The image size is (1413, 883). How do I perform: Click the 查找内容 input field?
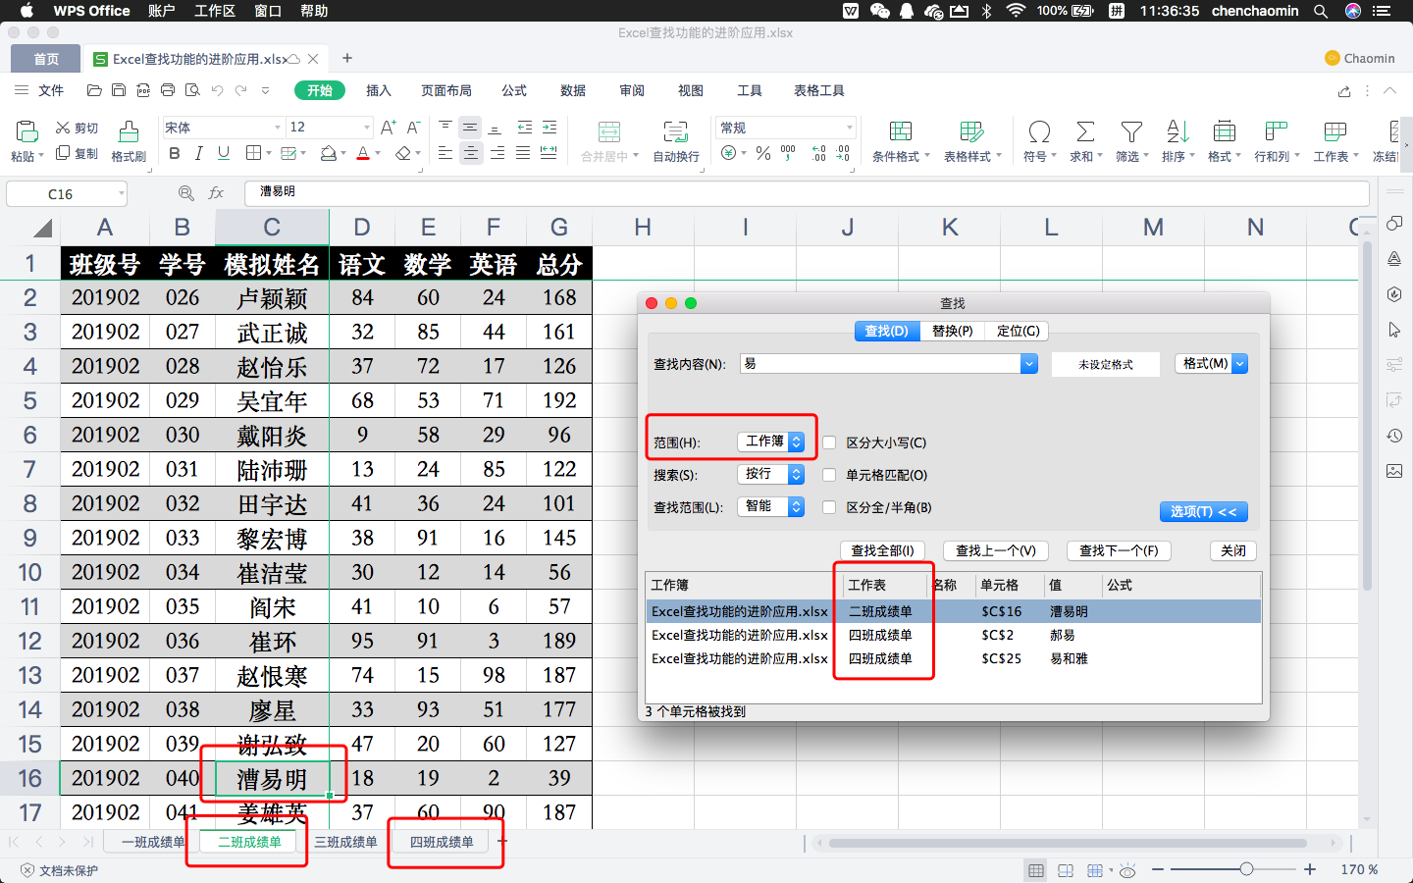pyautogui.click(x=880, y=364)
